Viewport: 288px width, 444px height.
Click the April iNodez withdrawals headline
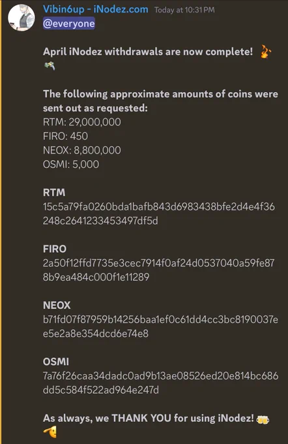pyautogui.click(x=148, y=52)
